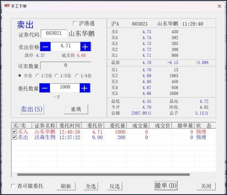Click the 底卖价 price 4.60

point(81,56)
